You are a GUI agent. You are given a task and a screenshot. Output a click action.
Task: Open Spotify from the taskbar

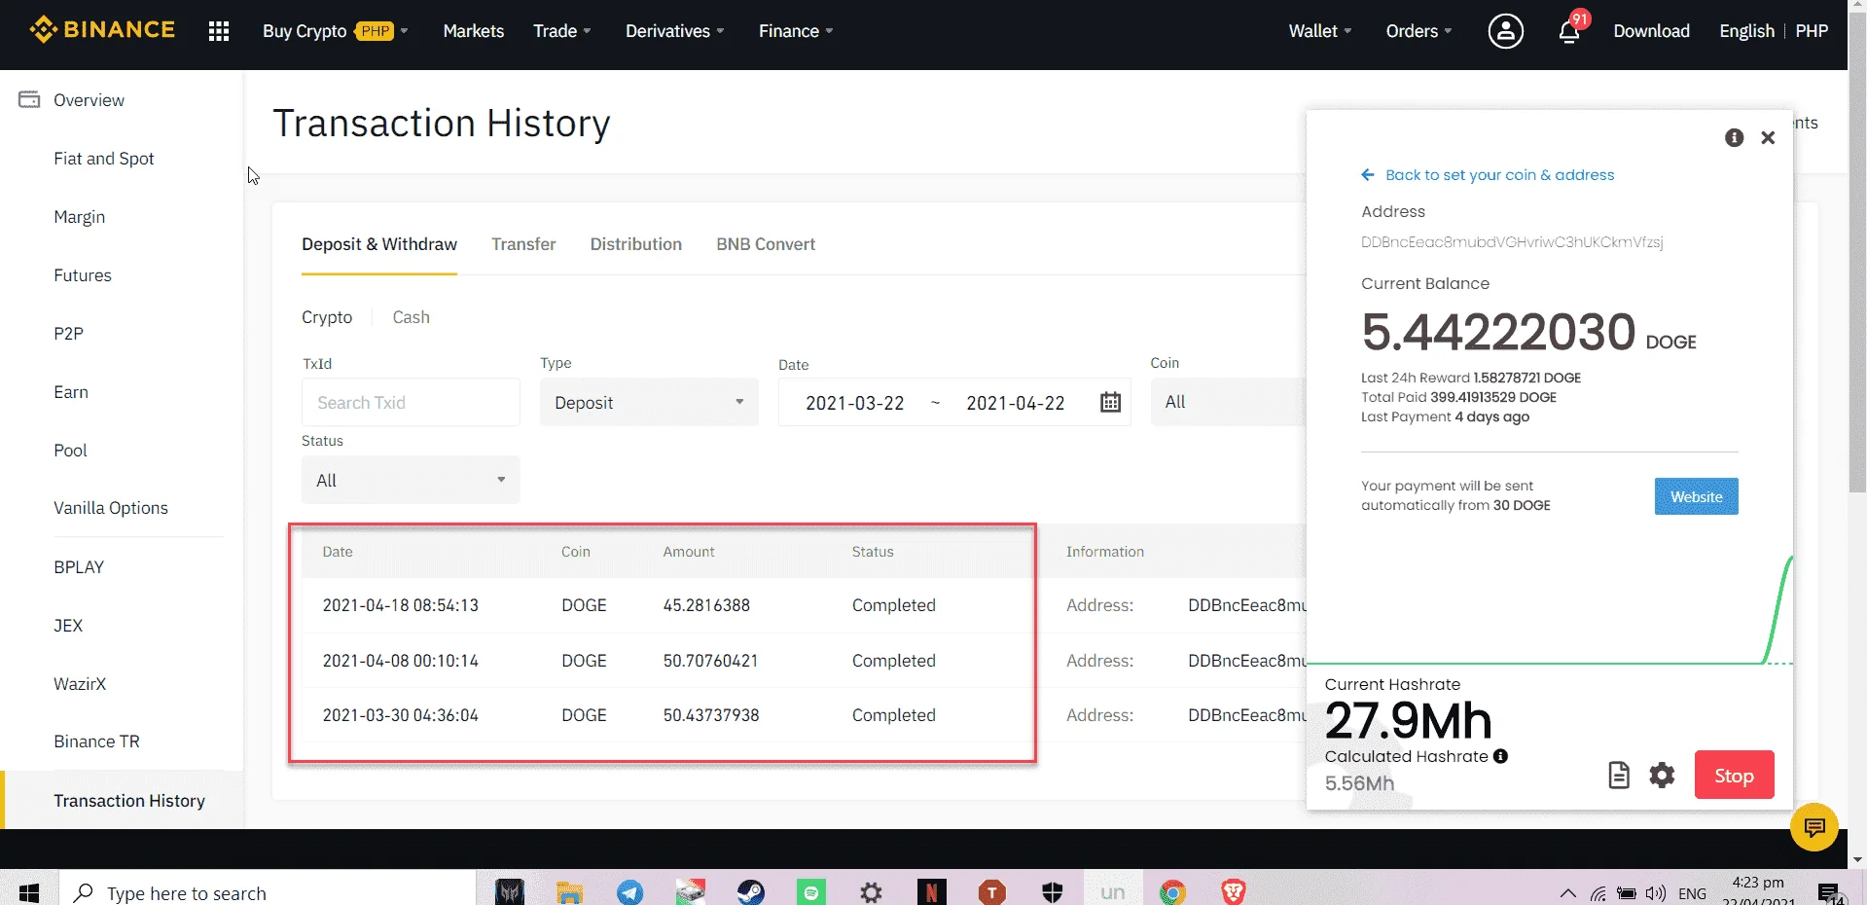[x=810, y=891]
